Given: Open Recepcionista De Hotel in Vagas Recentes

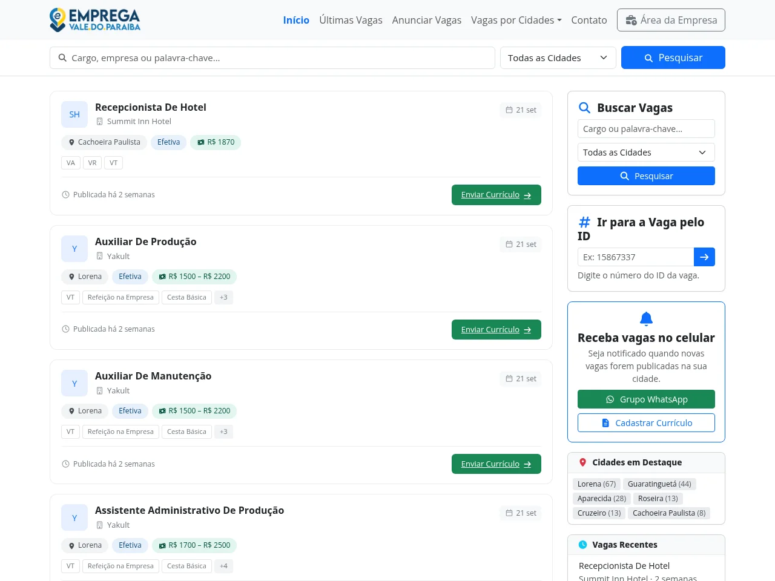Looking at the screenshot, I should (x=624, y=566).
